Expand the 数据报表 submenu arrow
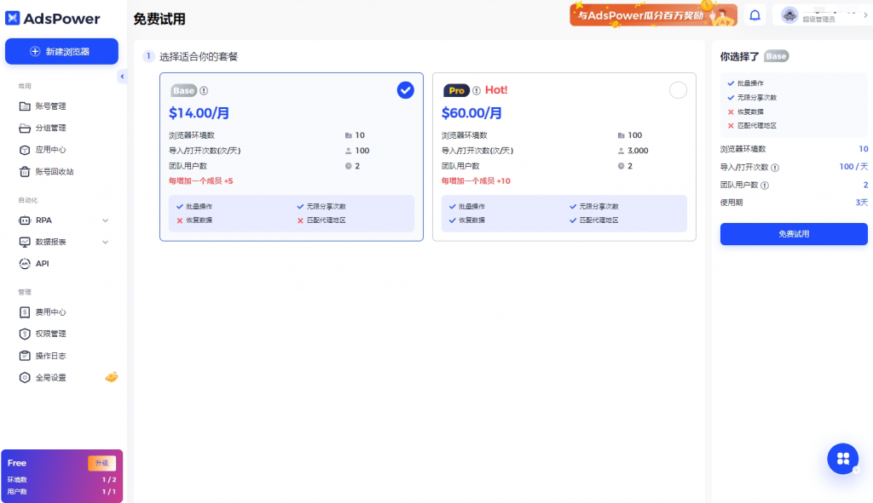Screen dimensions: 873x503 coord(106,243)
